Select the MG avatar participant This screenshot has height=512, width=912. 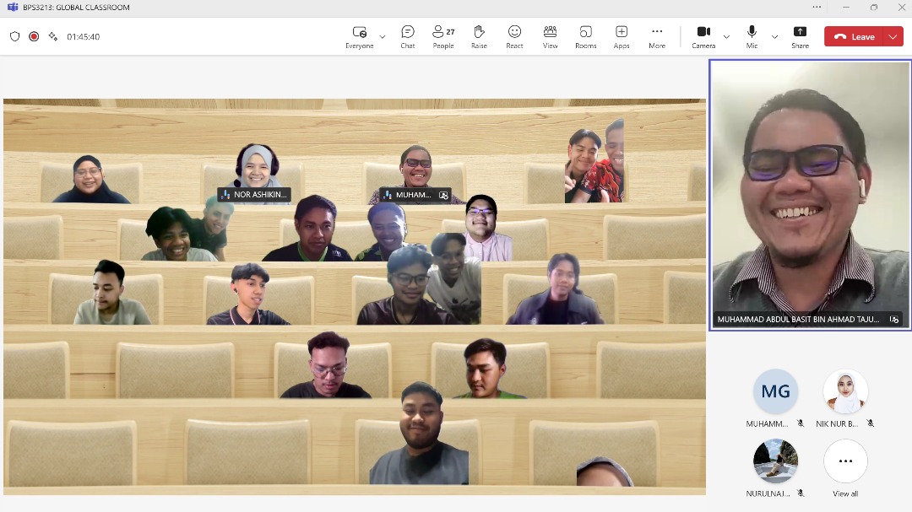(775, 391)
